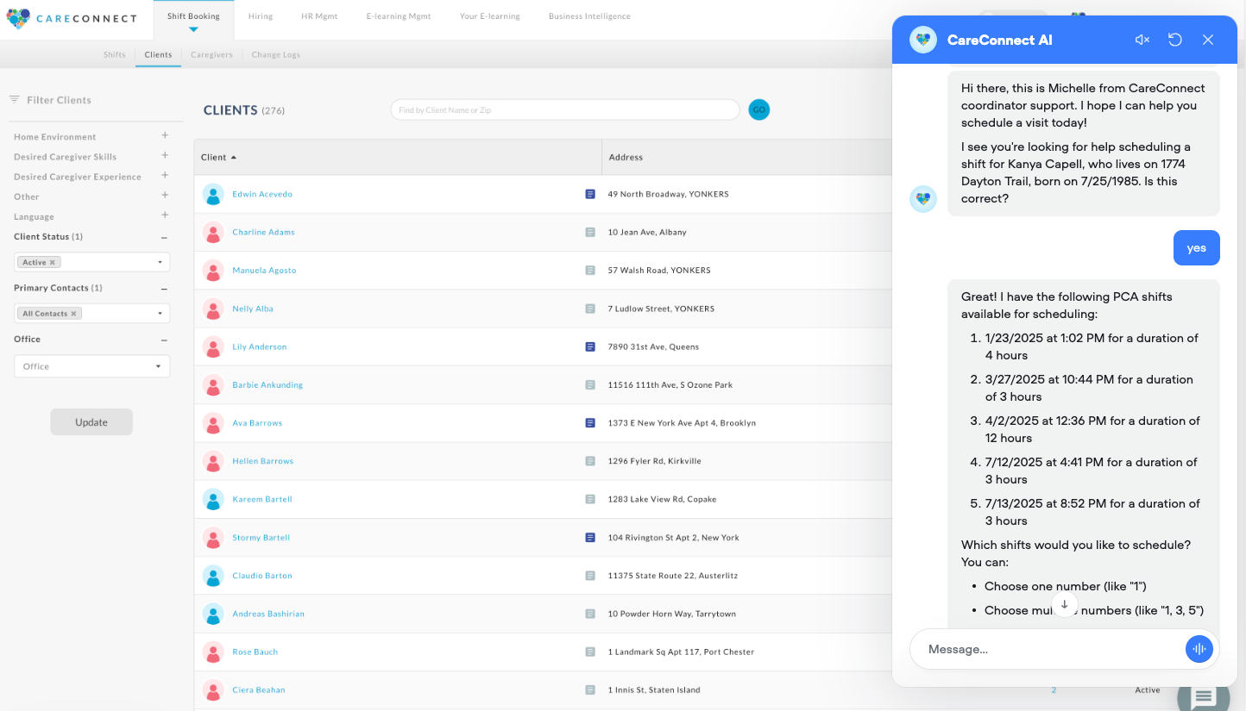Click the filter icon next to Filter Clients
This screenshot has width=1246, height=711.
(14, 99)
